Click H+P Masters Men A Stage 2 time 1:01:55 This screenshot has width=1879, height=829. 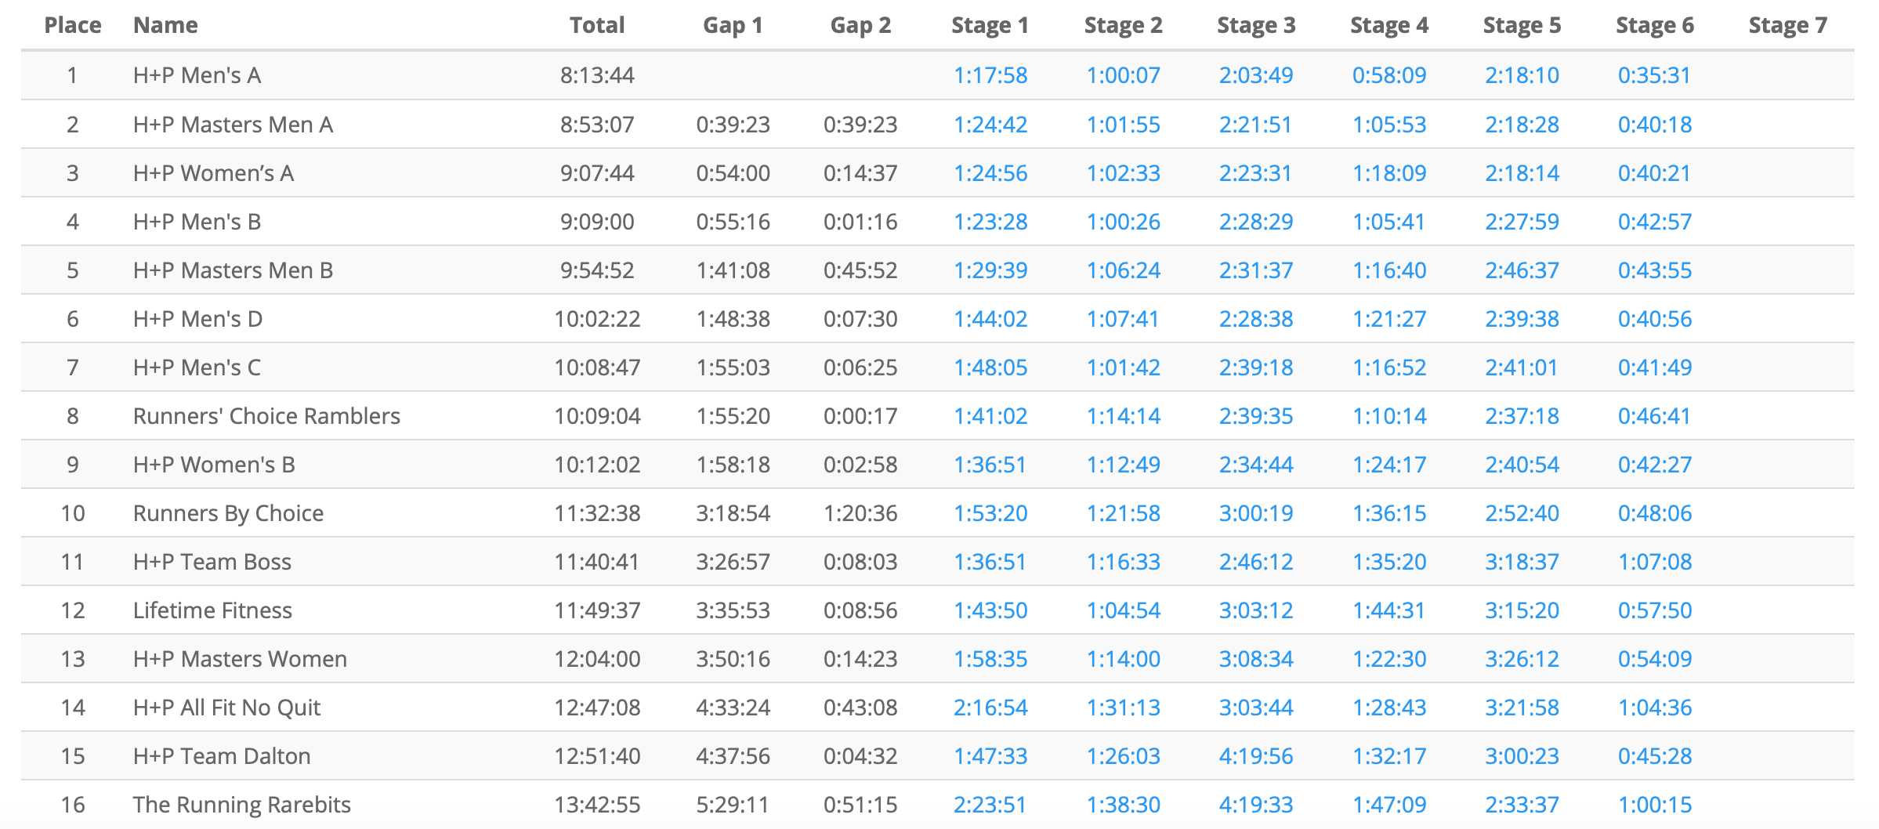[x=1123, y=125]
